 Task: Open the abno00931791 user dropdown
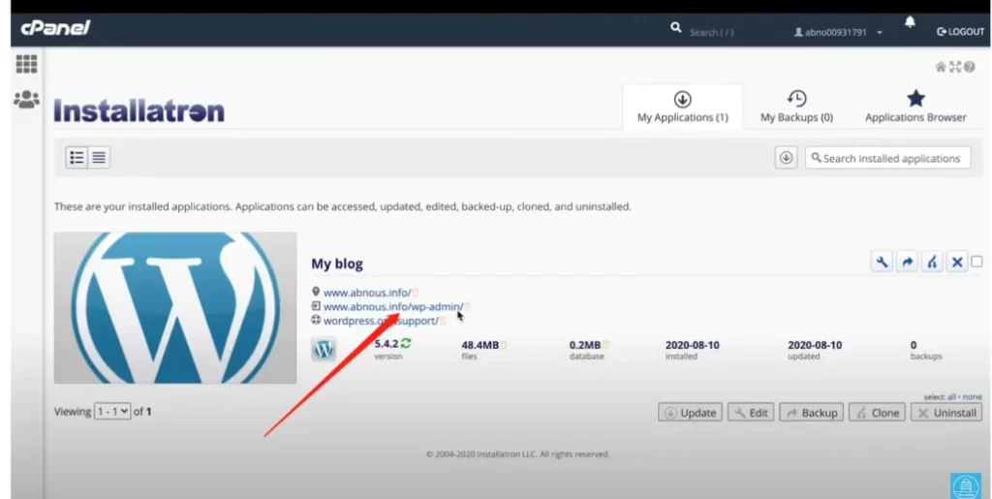[x=838, y=32]
